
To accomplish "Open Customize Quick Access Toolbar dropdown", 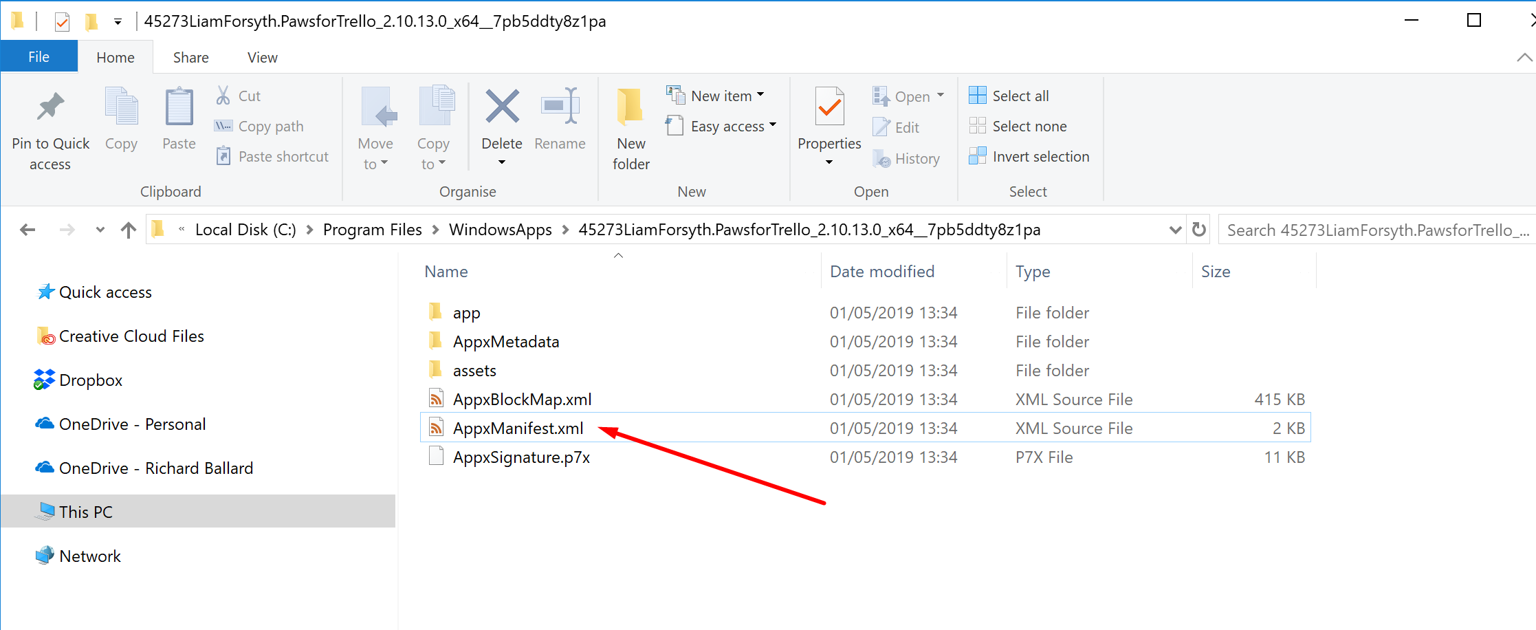I will pyautogui.click(x=118, y=22).
